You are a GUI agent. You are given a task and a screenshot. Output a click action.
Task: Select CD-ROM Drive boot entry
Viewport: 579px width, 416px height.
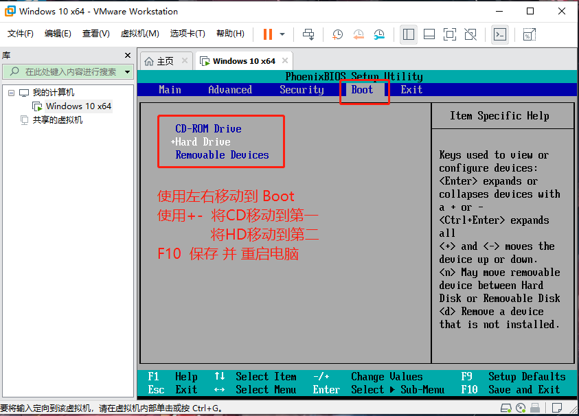pyautogui.click(x=208, y=129)
